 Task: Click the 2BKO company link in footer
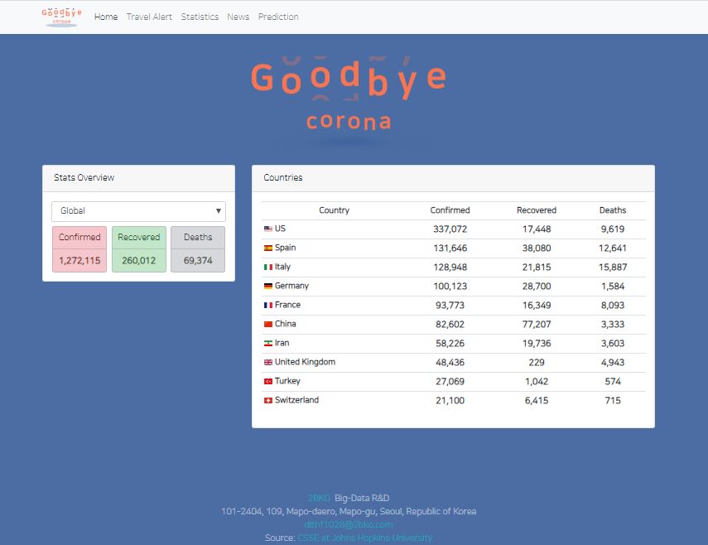319,498
